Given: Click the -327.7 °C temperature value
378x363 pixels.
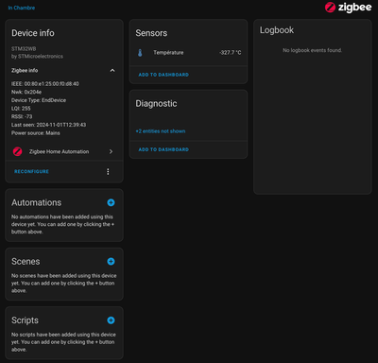Looking at the screenshot, I should [231, 53].
